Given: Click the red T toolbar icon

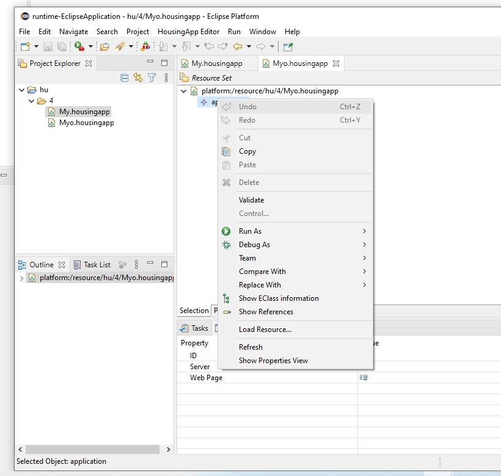Looking at the screenshot, I should point(145,46).
